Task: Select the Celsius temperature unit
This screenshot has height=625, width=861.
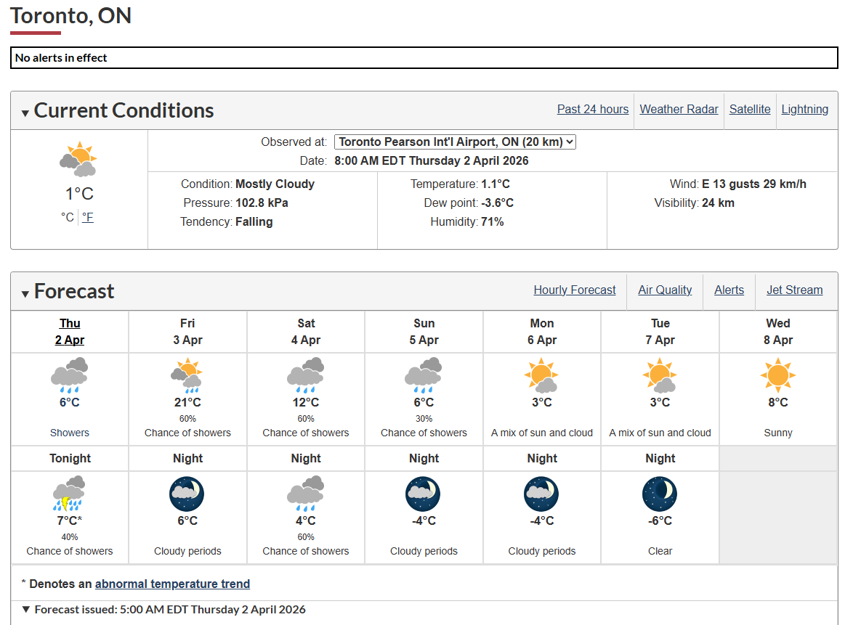Action: (68, 217)
